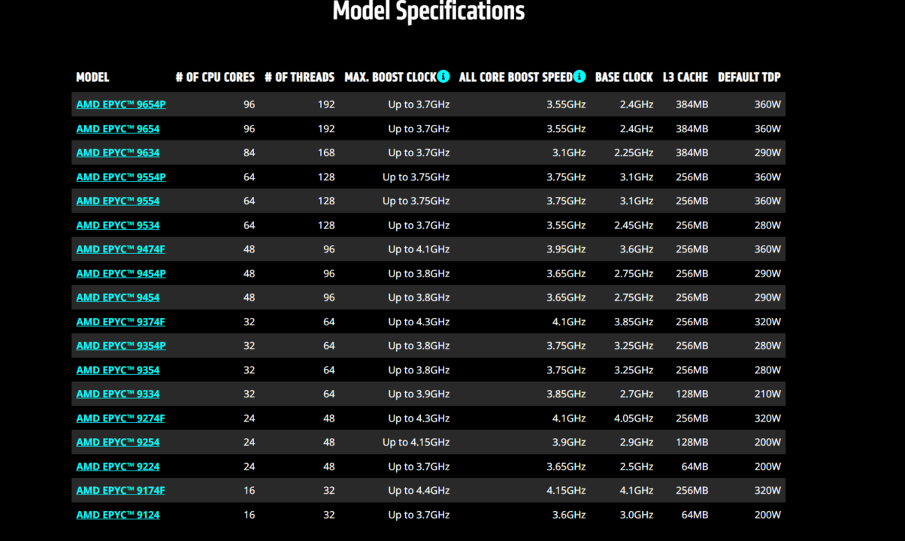Select the AMD EPYC 9634 link
The height and width of the screenshot is (541, 905).
pos(117,153)
